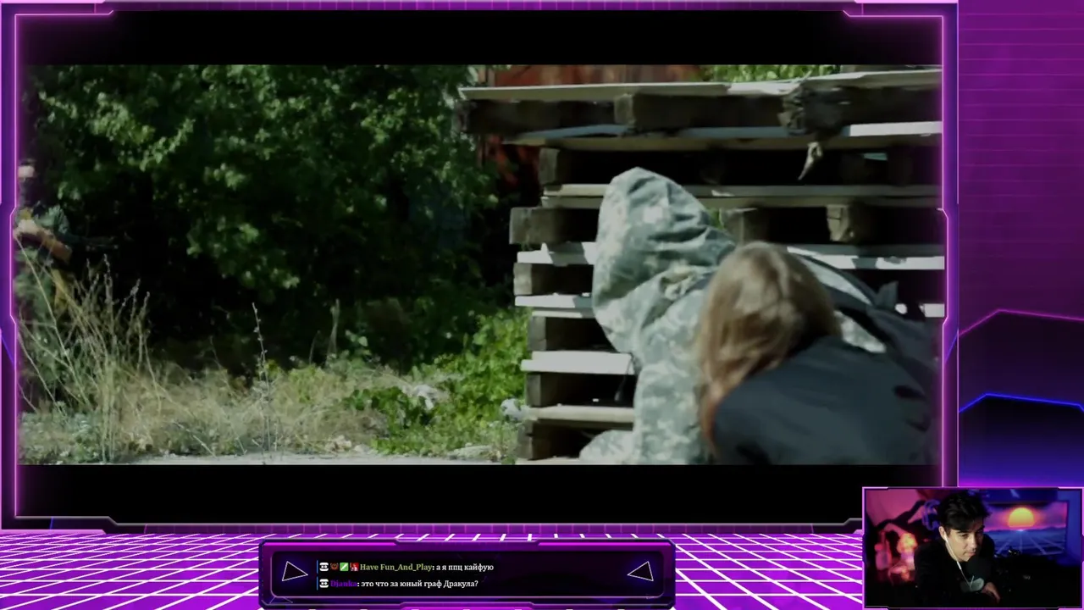Click the green pencil badge in chat
This screenshot has height=610, width=1084.
(x=344, y=567)
